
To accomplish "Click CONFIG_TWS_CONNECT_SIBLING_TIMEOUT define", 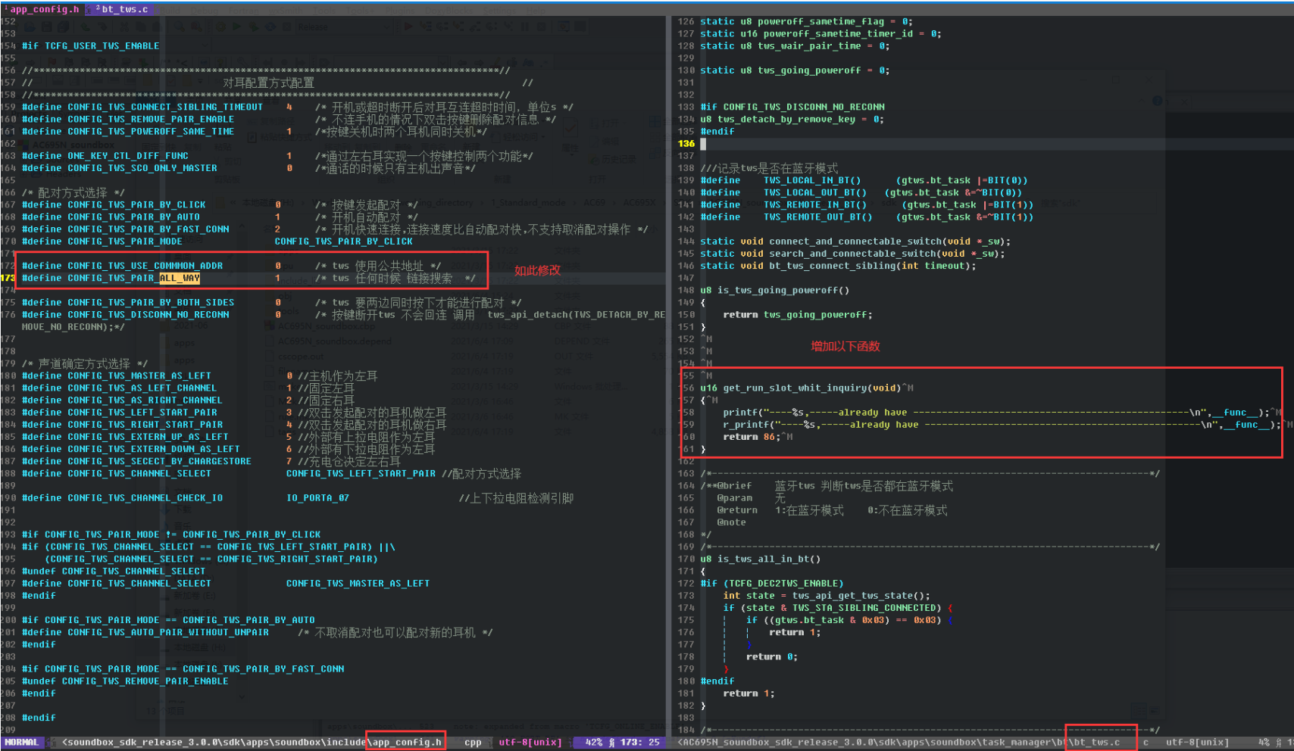I will [x=165, y=108].
